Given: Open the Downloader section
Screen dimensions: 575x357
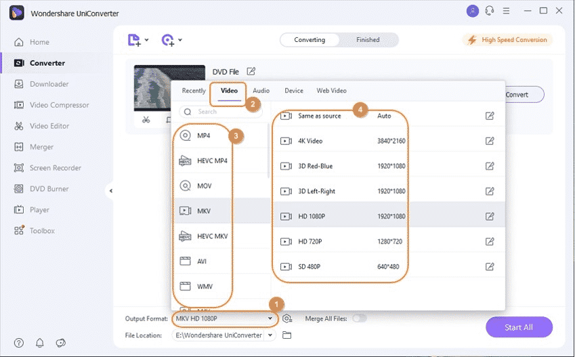Looking at the screenshot, I should tap(41, 84).
